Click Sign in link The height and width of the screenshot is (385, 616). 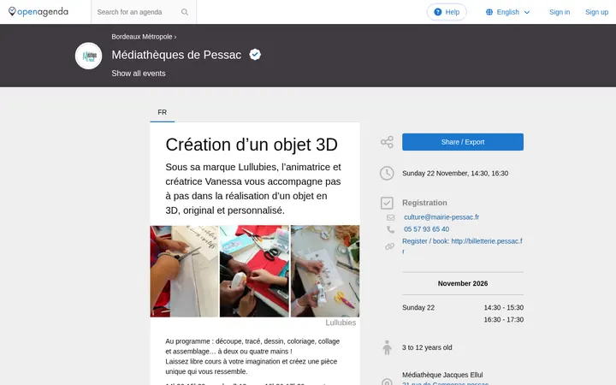pyautogui.click(x=560, y=12)
